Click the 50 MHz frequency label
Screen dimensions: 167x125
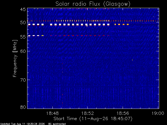coord(23,23)
